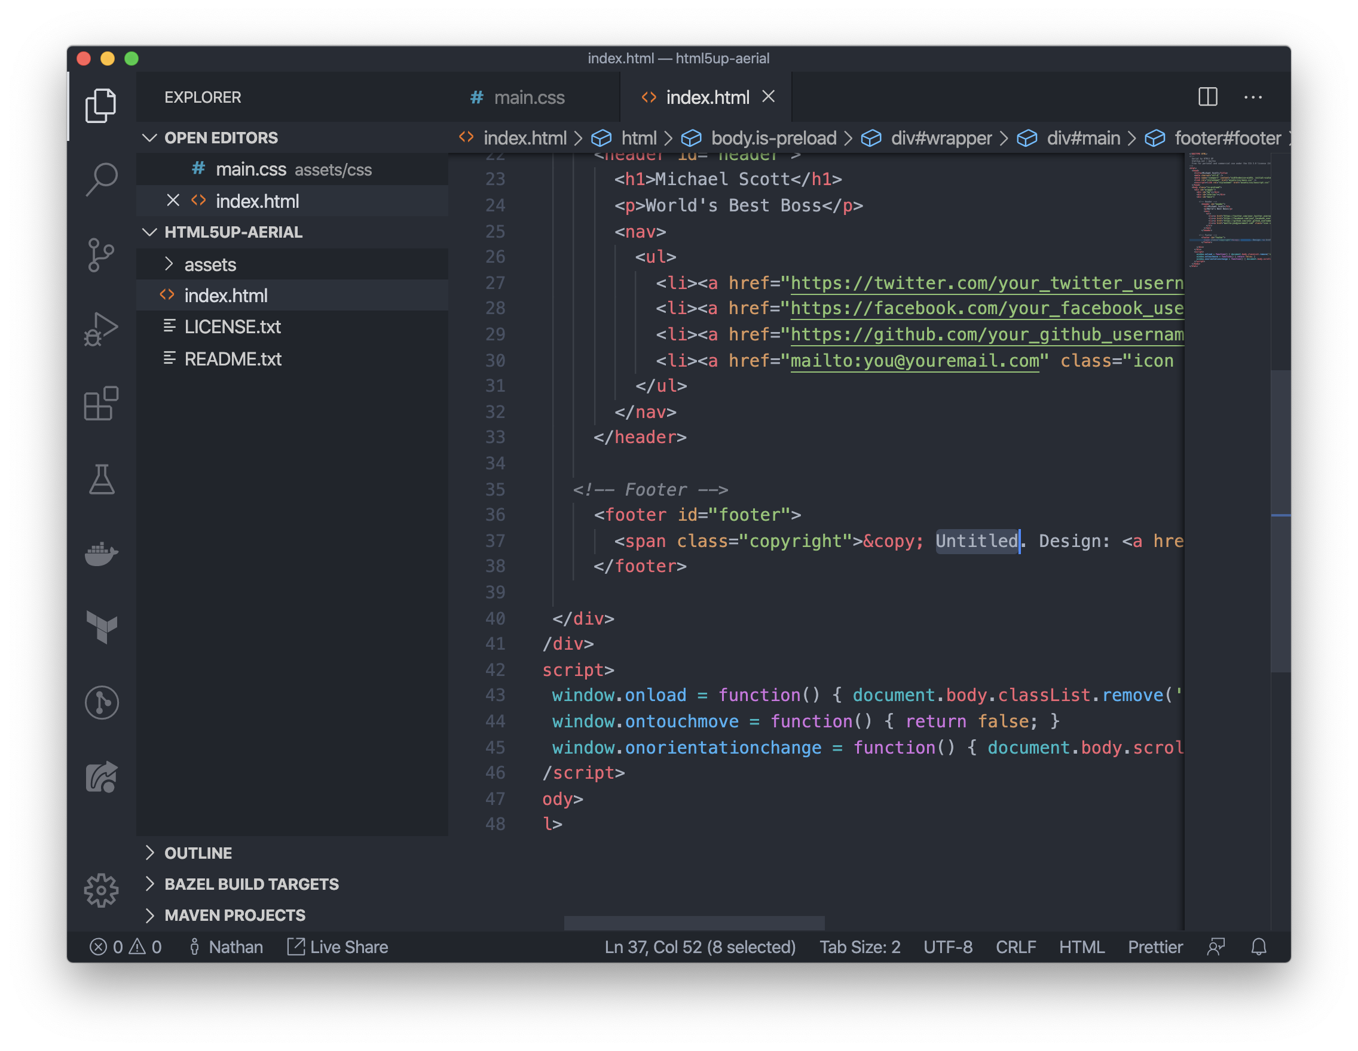Image resolution: width=1358 pixels, height=1051 pixels.
Task: Open the Terraform view icon
Action: click(x=102, y=628)
